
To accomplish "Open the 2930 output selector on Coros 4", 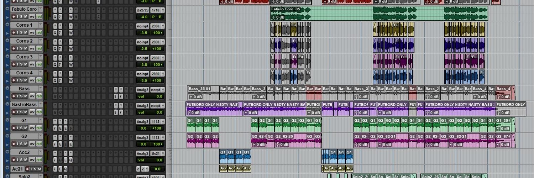I will pyautogui.click(x=156, y=74).
